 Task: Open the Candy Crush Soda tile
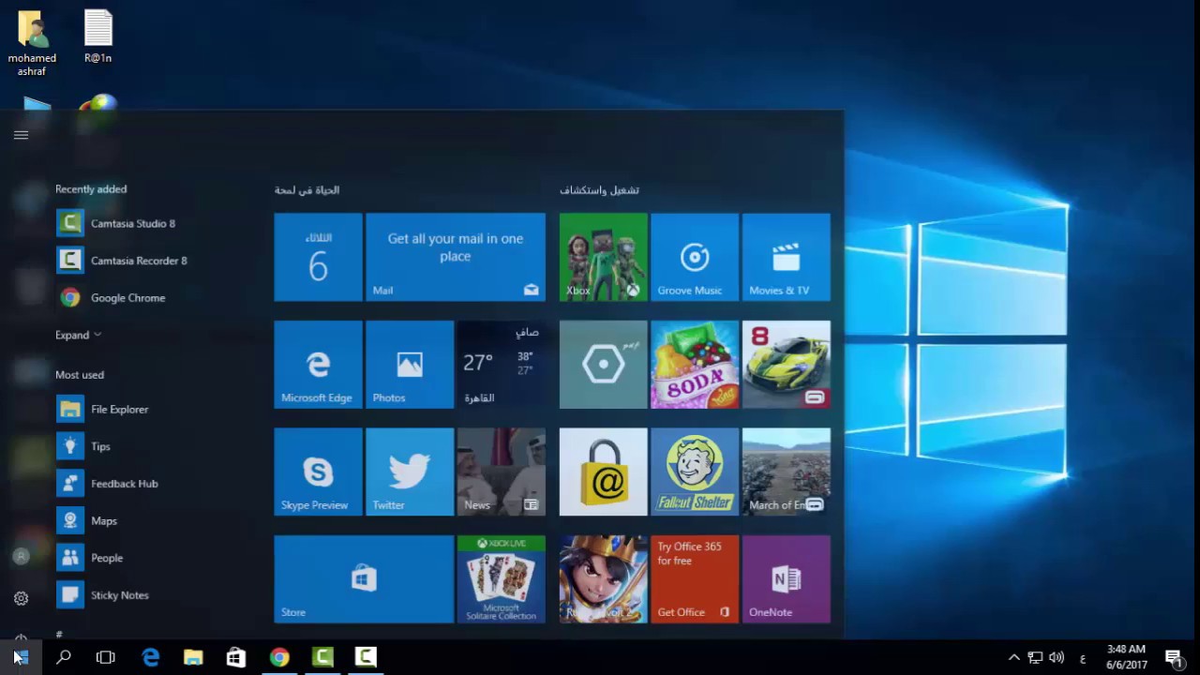click(x=695, y=365)
